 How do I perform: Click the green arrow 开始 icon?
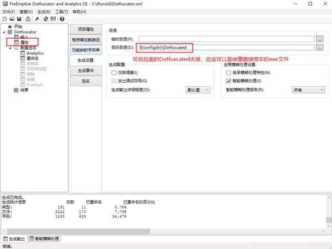(x=10, y=27)
